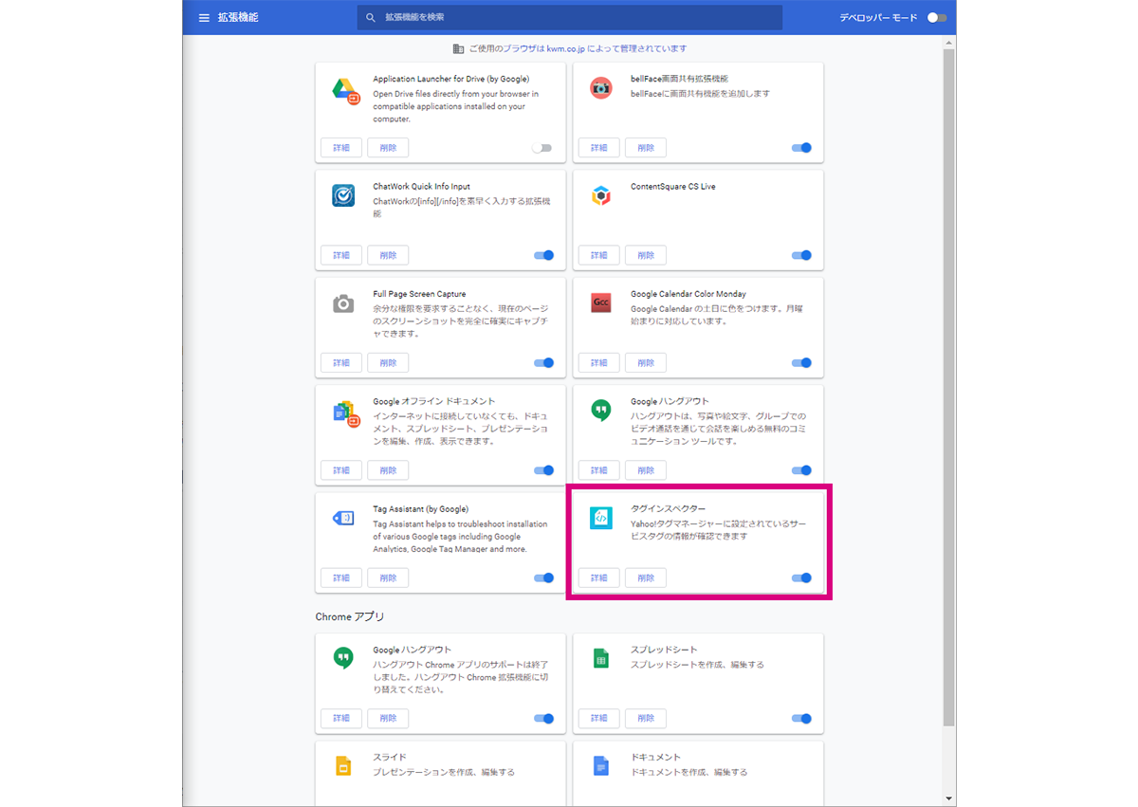Click the Google ハングアウト extension icon

coord(601,411)
